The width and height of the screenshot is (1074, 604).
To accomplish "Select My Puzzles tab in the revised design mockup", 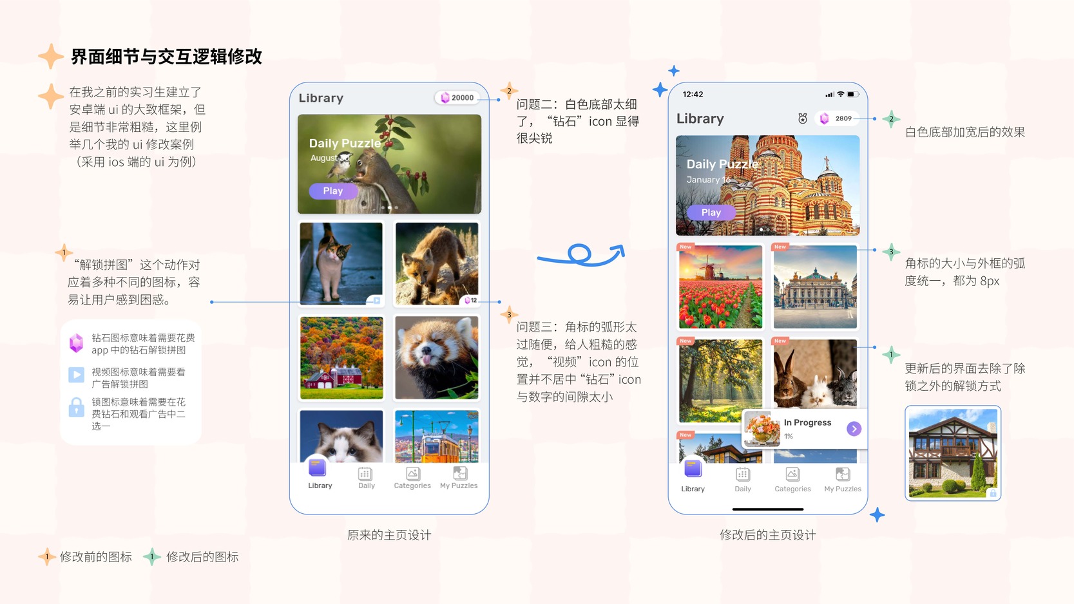I will (842, 480).
